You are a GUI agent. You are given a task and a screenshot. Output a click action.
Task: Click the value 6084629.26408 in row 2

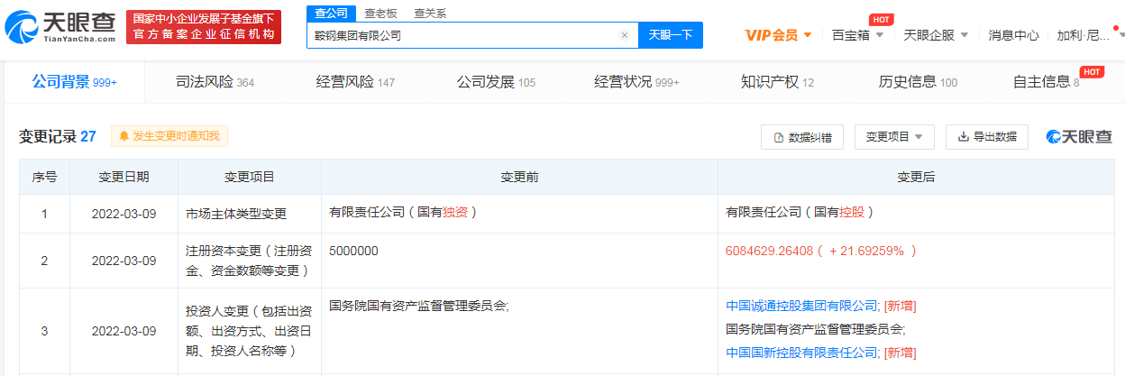[x=769, y=251]
